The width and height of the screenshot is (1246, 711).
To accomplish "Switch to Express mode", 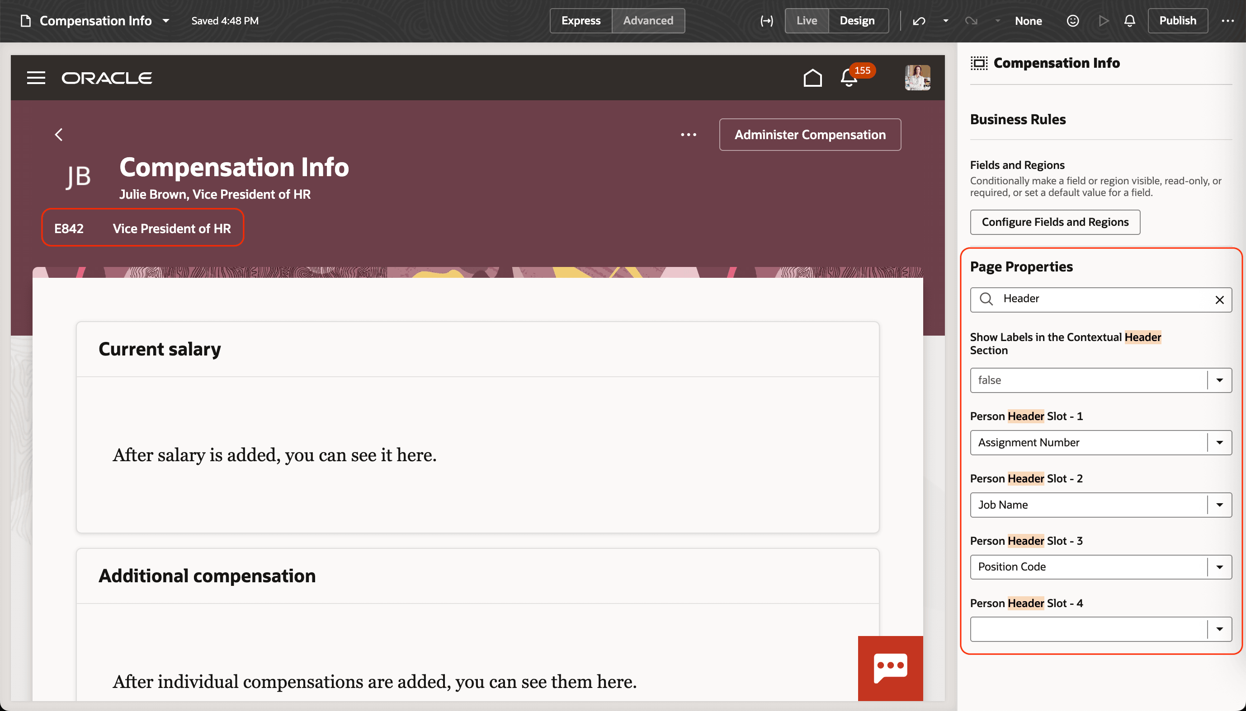I will [581, 20].
